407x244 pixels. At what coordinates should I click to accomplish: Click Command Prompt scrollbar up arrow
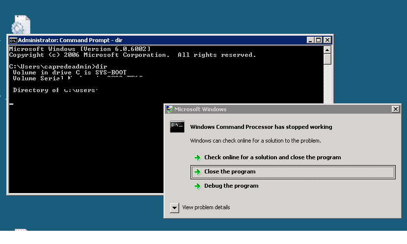click(327, 50)
